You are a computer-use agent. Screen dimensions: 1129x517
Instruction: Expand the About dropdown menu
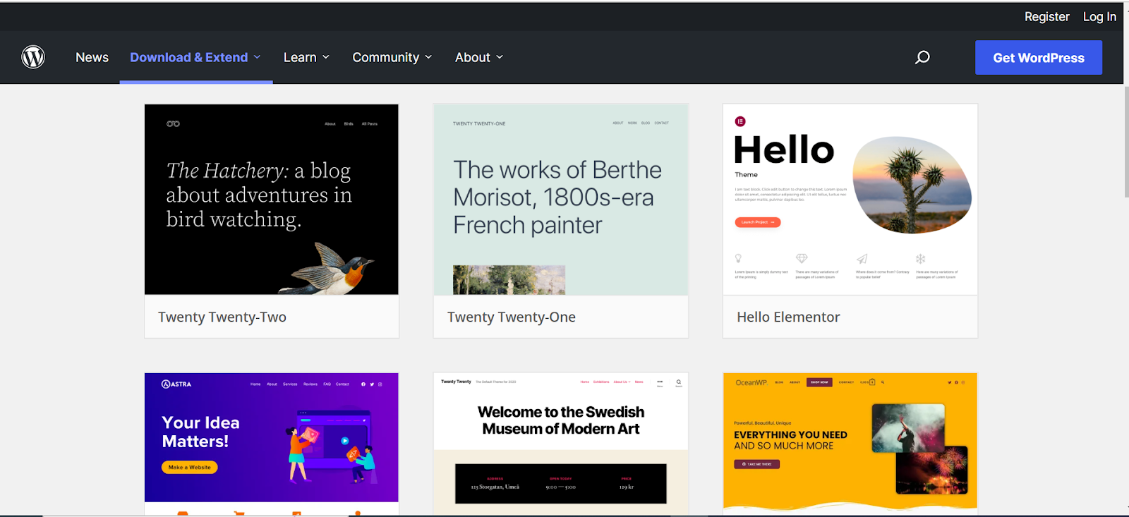[x=479, y=57]
